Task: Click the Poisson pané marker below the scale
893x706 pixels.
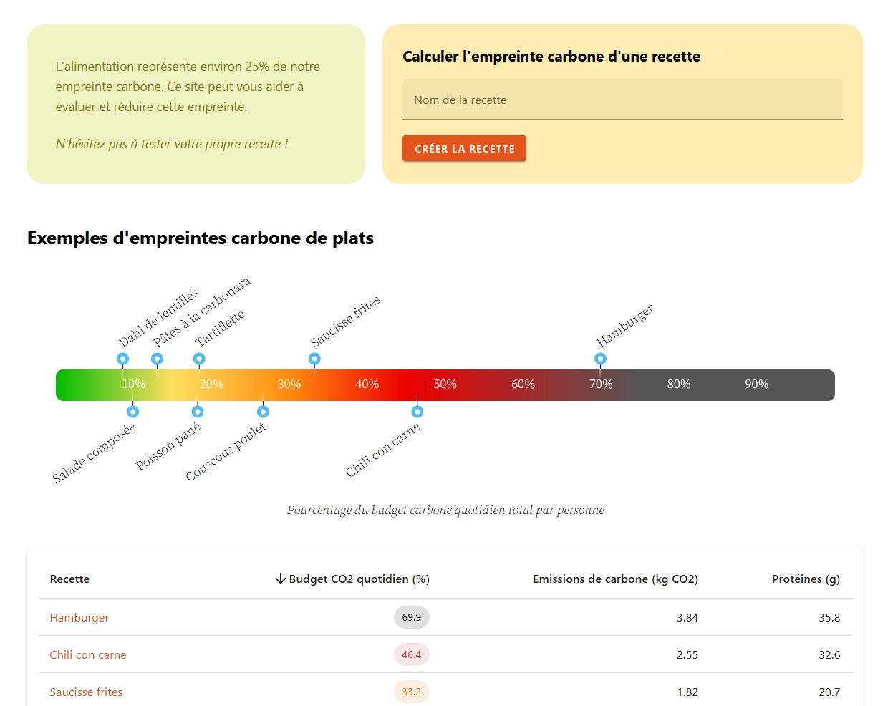Action: (x=198, y=412)
